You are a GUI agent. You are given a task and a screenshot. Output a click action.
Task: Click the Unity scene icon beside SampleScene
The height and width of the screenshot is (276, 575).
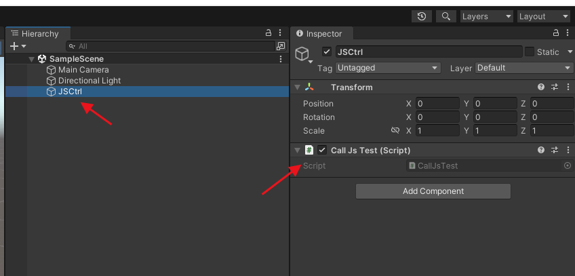pyautogui.click(x=42, y=58)
